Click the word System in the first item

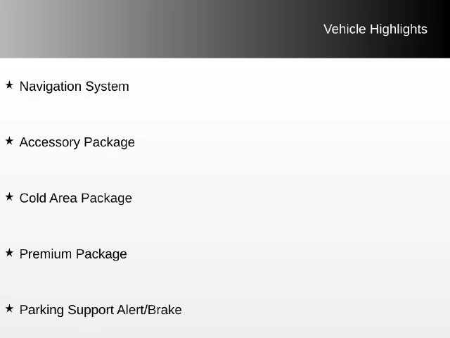click(108, 87)
